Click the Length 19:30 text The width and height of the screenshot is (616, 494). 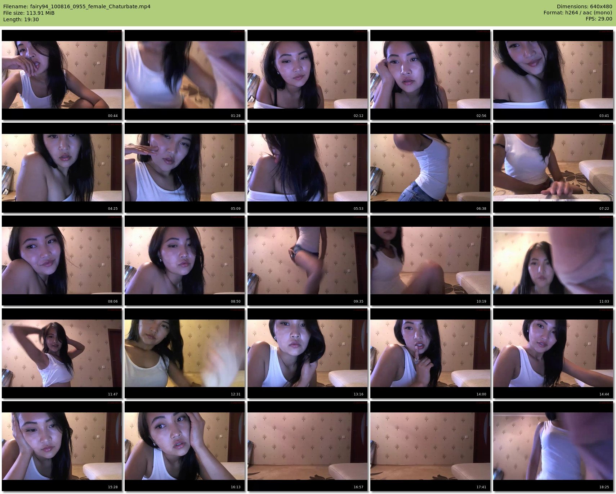(x=21, y=19)
